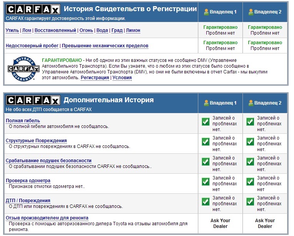Click the text 'CARFAX гарантирует достоверность этой информации.'
Screen dimensions: 294x236
coord(66,18)
